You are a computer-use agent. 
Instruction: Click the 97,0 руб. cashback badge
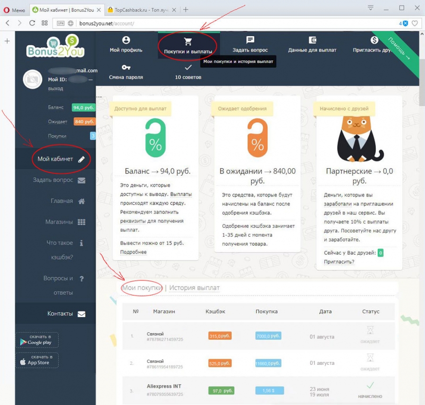(221, 391)
